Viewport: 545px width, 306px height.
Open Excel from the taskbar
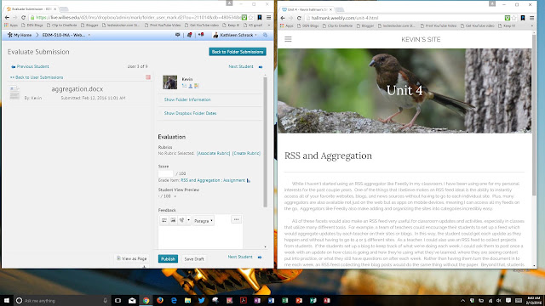[x=285, y=300]
